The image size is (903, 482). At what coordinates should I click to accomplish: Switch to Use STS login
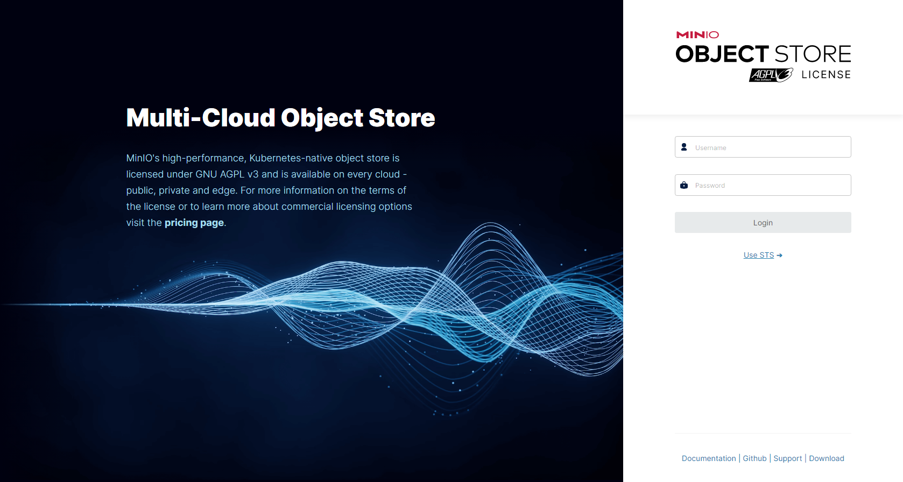pos(759,255)
